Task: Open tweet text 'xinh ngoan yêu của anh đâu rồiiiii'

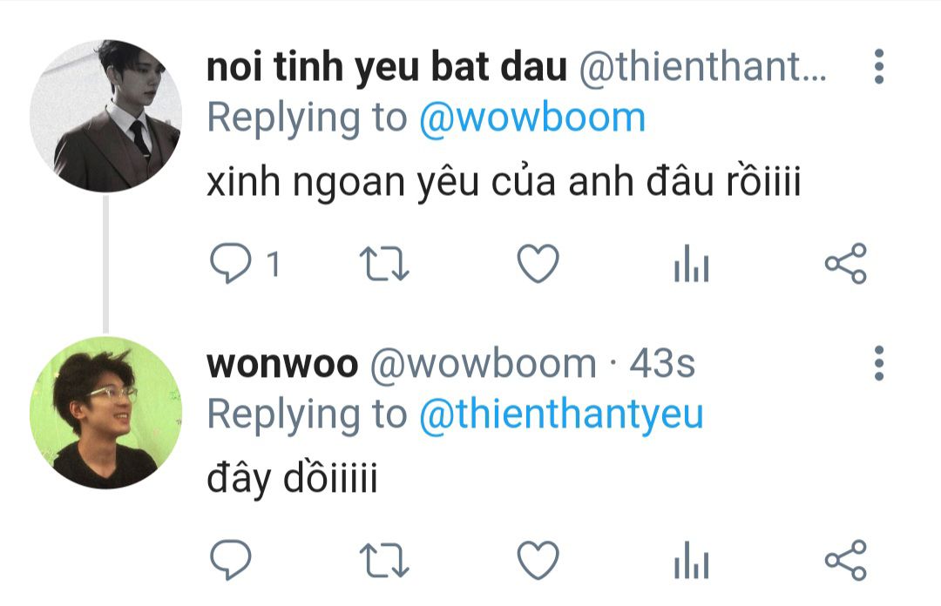Action: pos(504,182)
